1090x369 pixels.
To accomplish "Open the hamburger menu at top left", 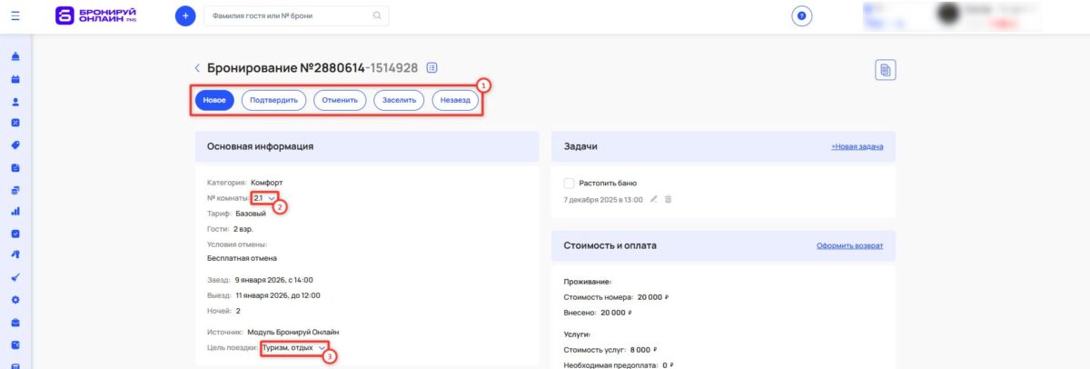I will (x=15, y=15).
